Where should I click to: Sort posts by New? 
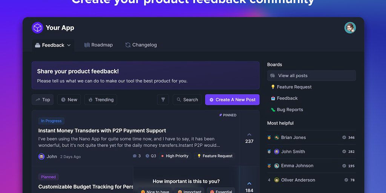click(69, 100)
